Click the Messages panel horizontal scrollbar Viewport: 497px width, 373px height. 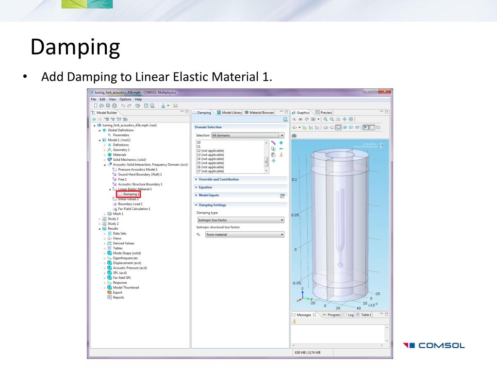(x=338, y=345)
